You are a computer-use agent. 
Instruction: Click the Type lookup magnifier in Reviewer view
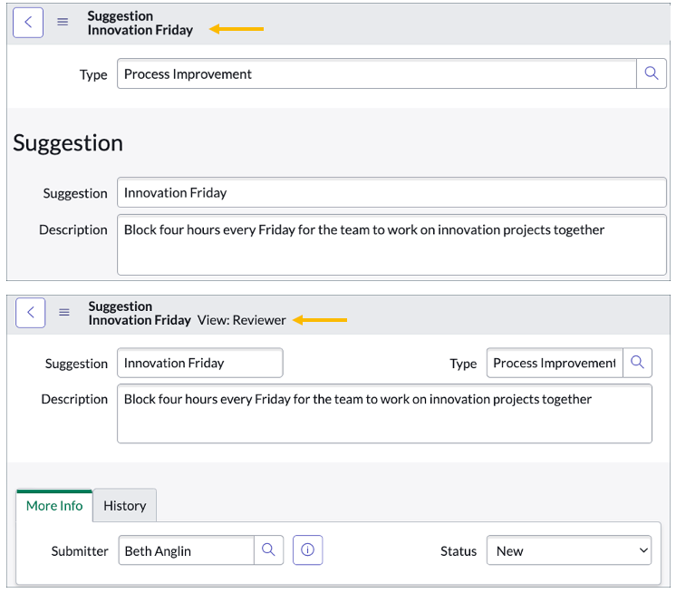pyautogui.click(x=637, y=363)
